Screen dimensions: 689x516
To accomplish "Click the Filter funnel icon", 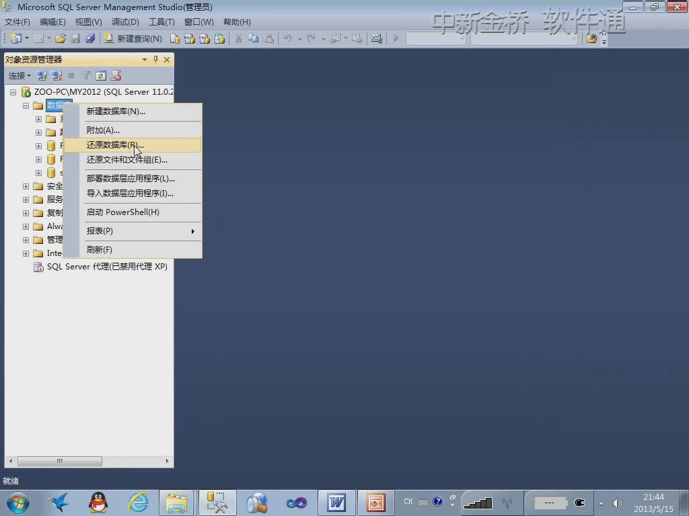I will coord(86,76).
